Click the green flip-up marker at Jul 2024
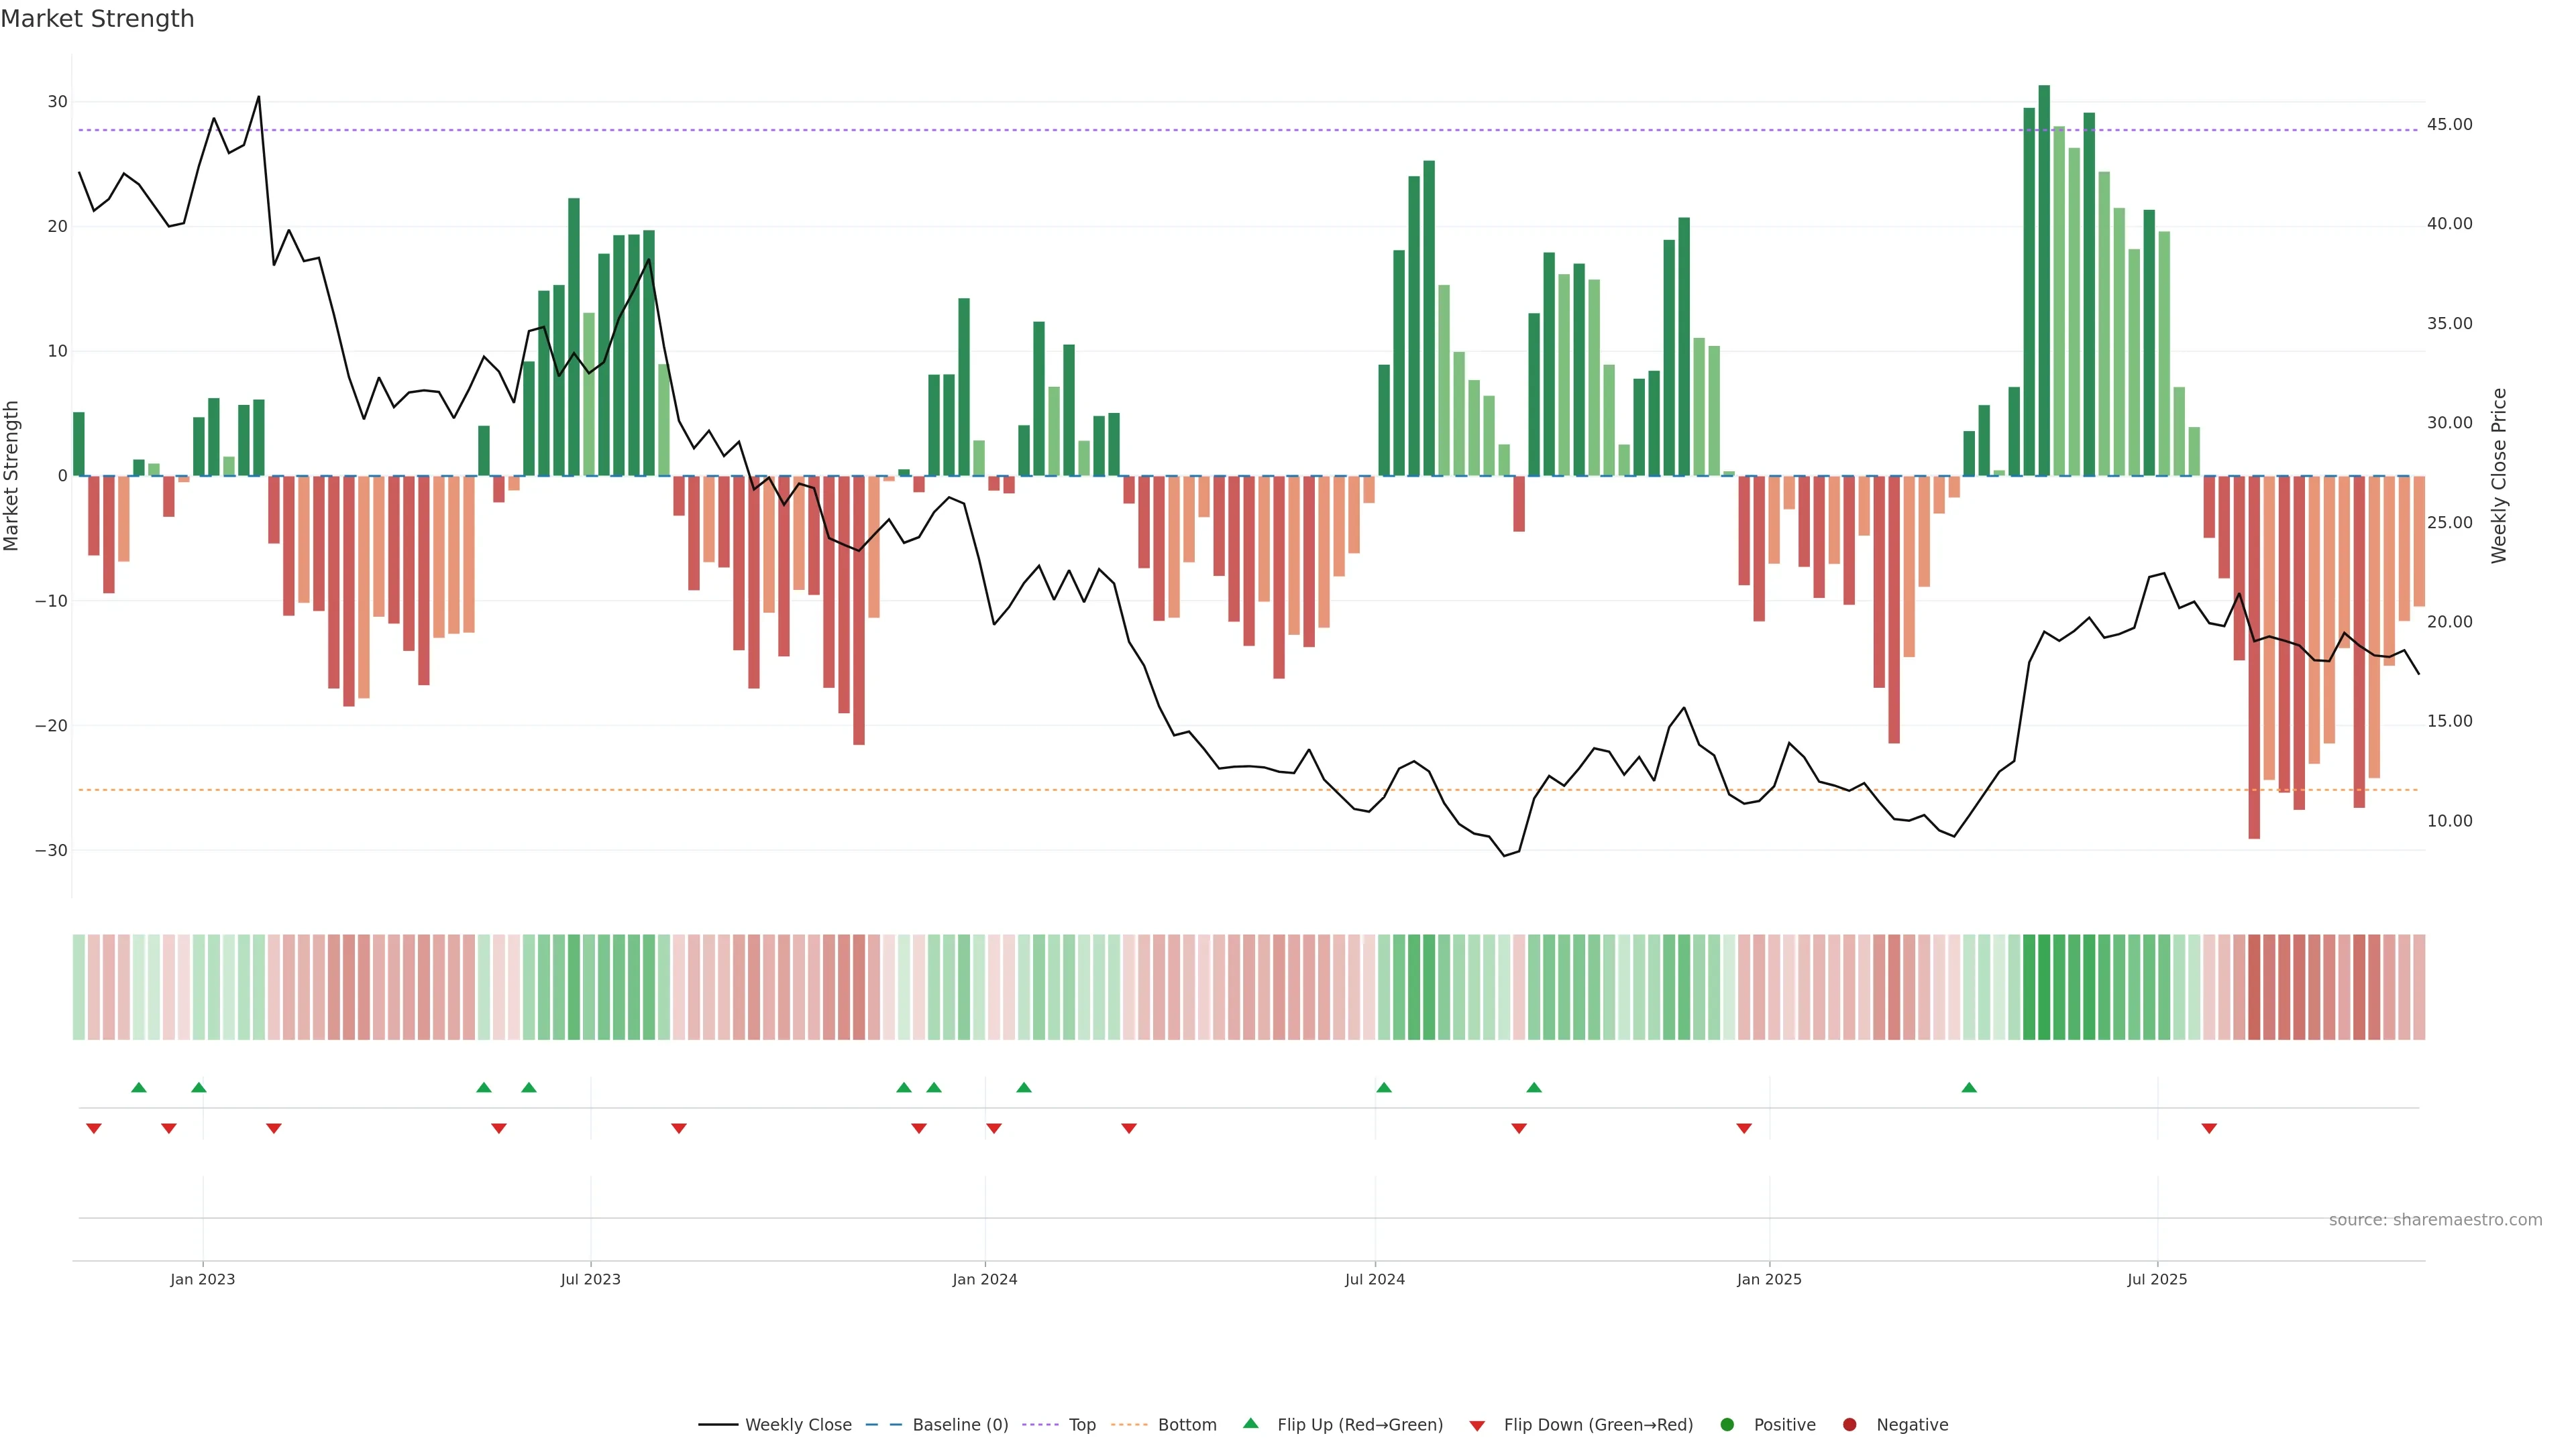This screenshot has width=2576, height=1448. [1384, 1087]
